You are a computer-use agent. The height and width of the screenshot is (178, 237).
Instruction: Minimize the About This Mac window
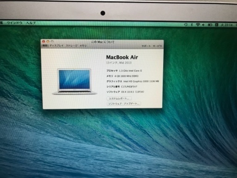click(x=48, y=41)
